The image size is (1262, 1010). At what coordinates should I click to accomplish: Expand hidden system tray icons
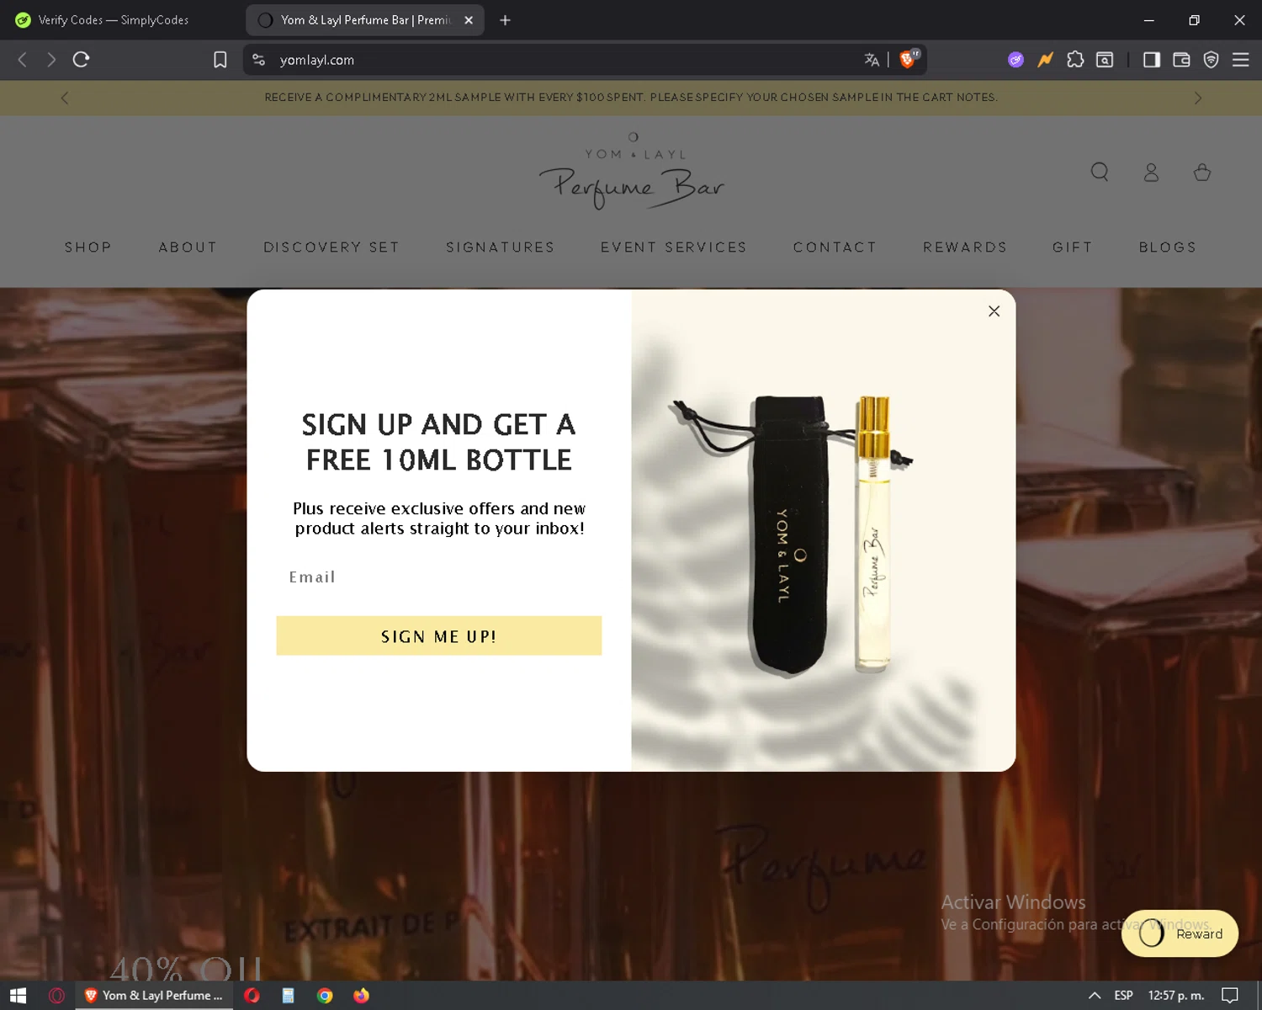point(1095,996)
